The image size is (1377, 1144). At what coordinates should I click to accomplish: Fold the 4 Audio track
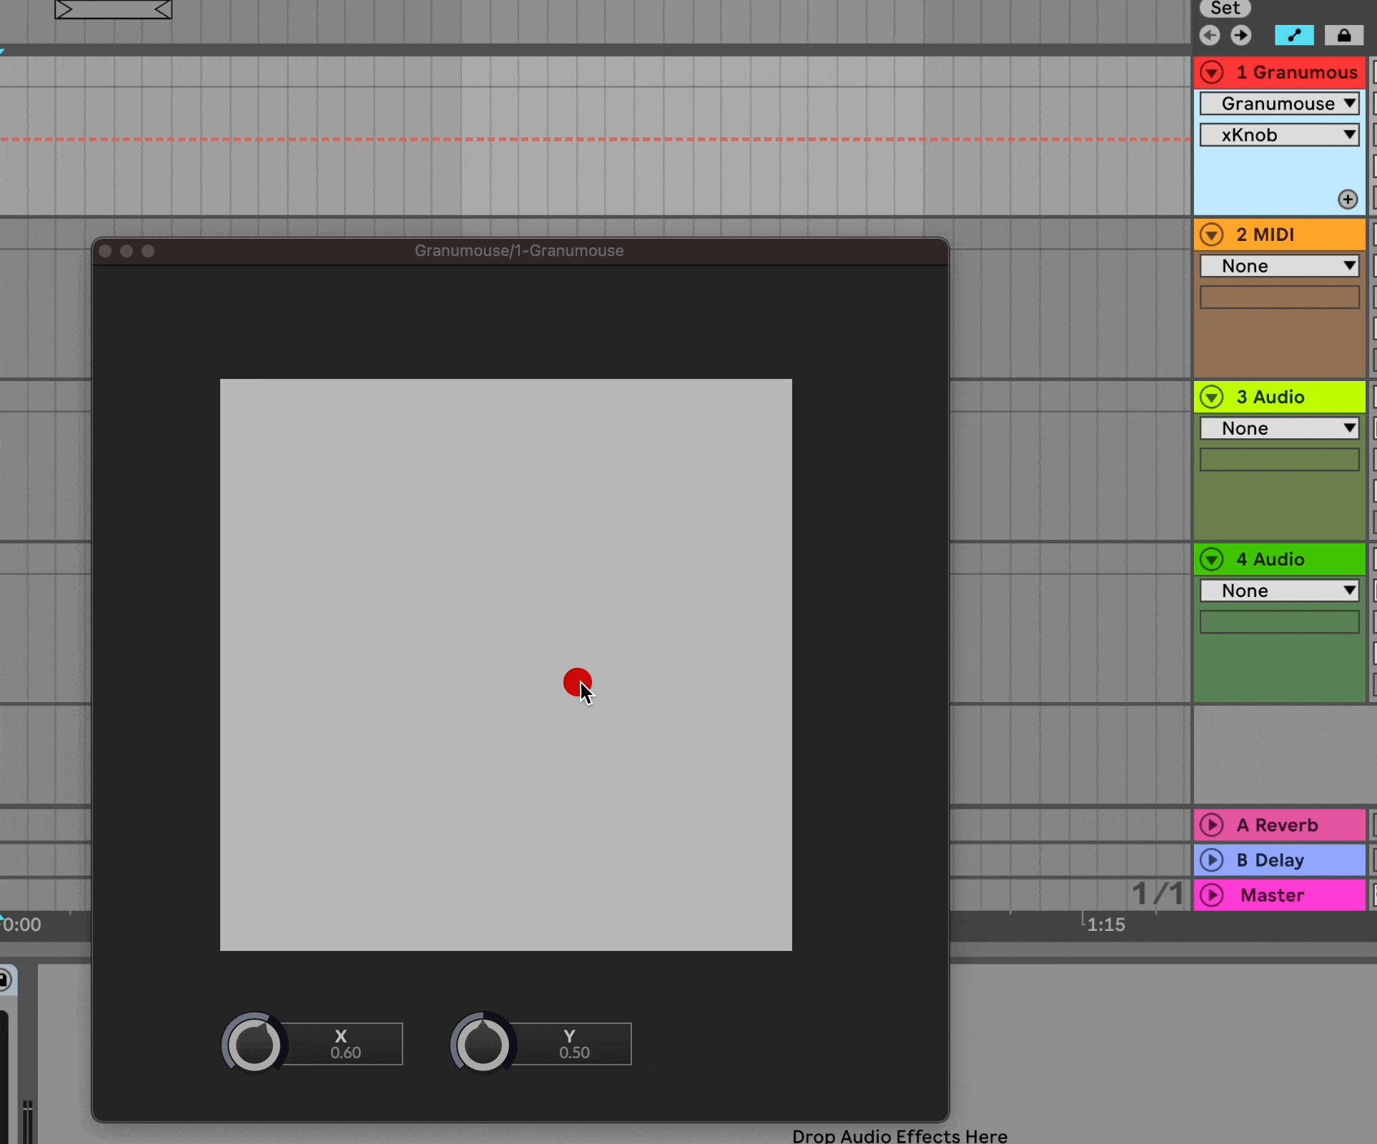point(1212,559)
